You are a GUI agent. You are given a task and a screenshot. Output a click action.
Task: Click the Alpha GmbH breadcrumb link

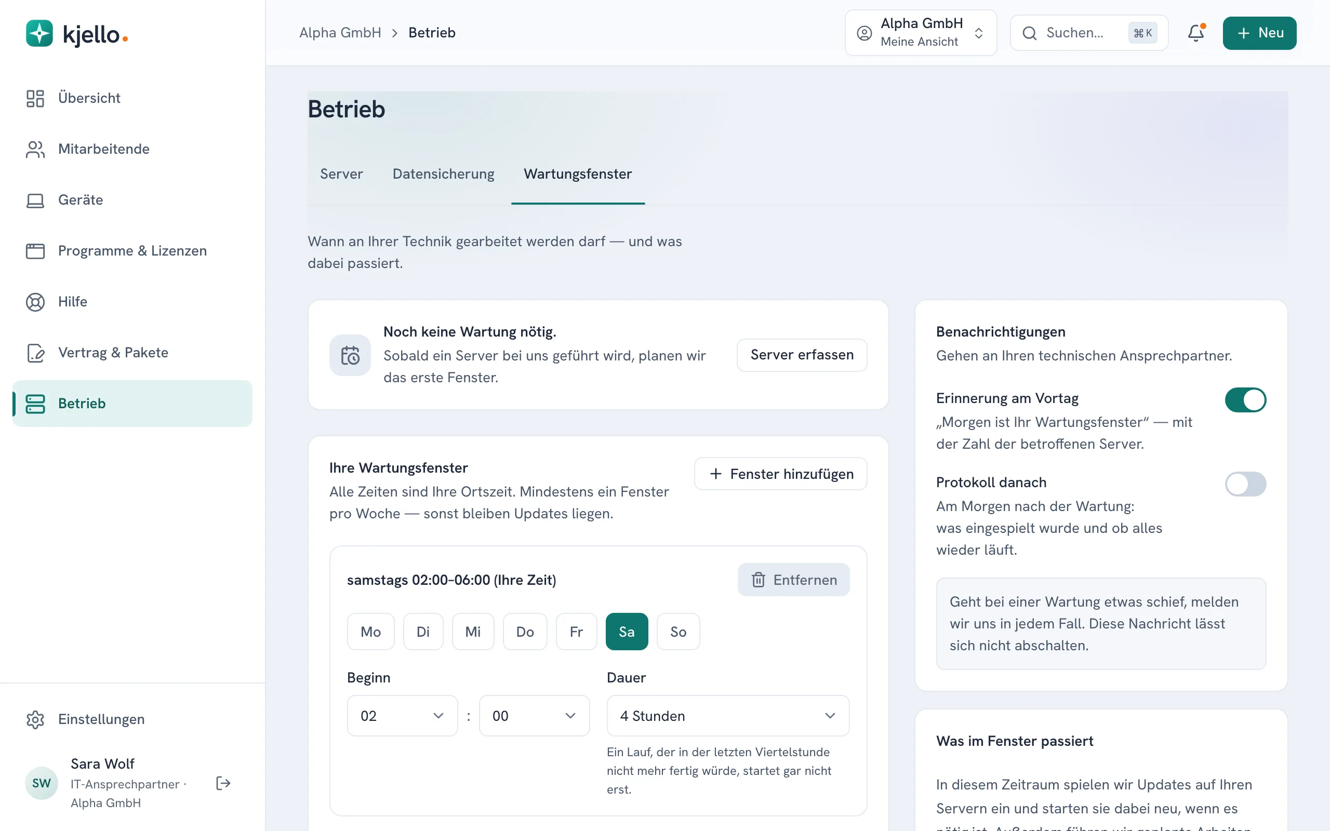(340, 33)
